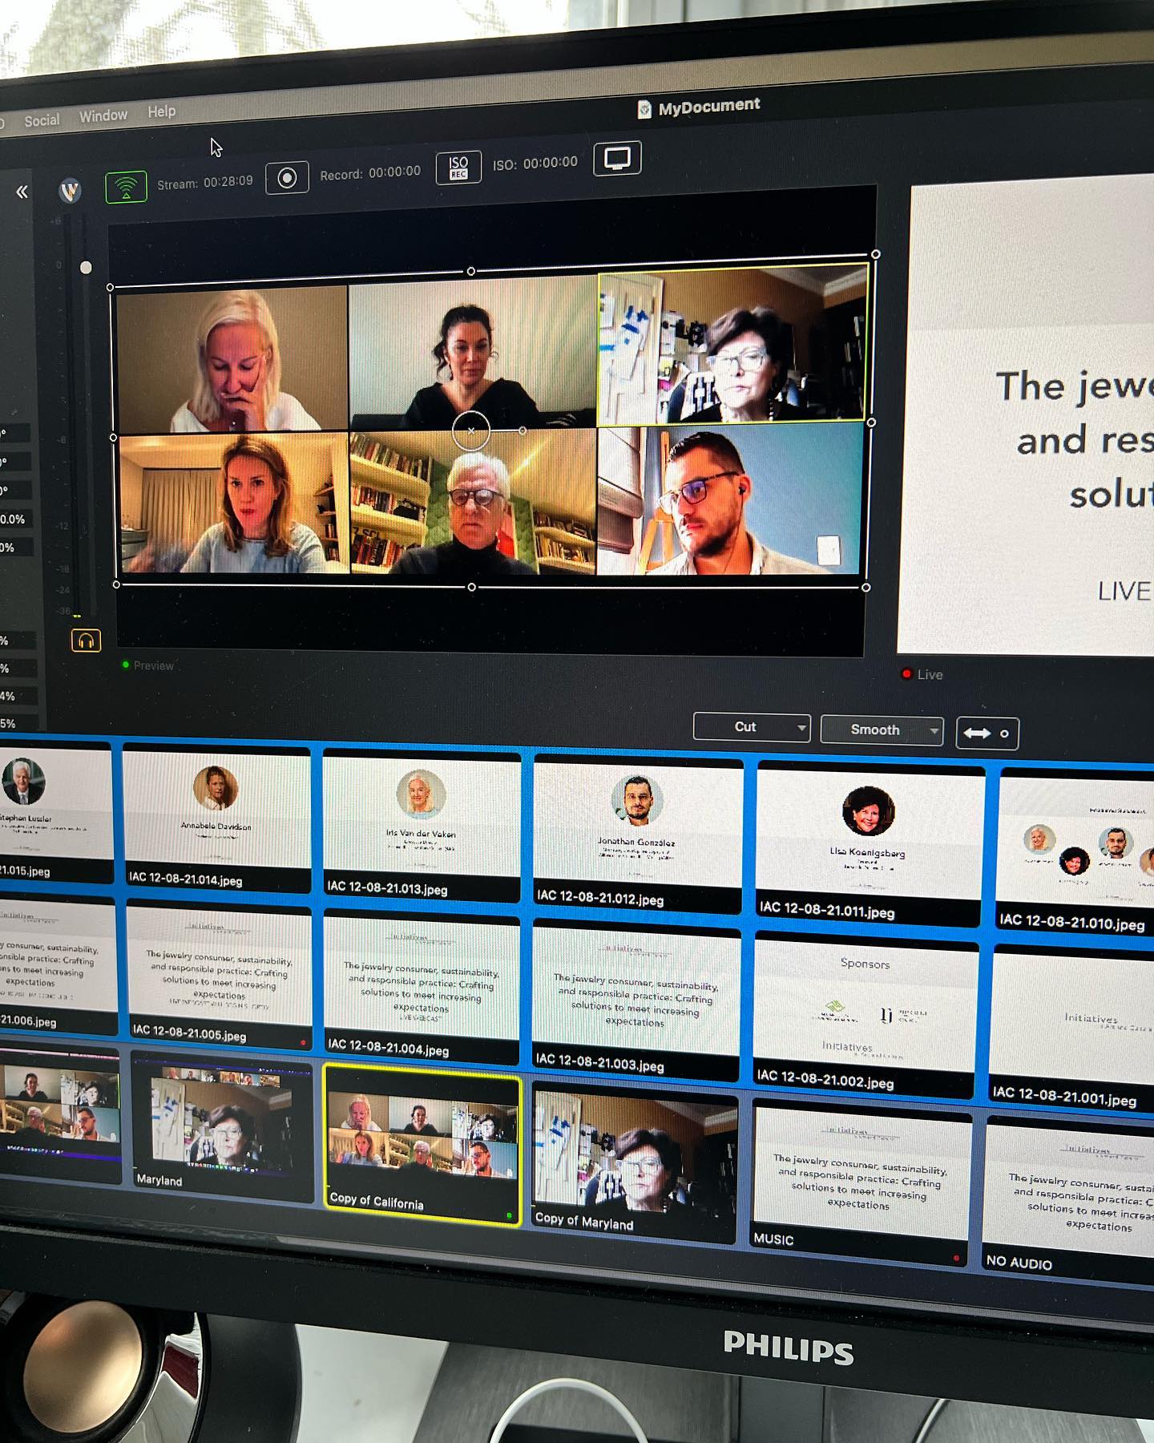Collapse the left panel with double chevron
The image size is (1154, 1443).
(22, 192)
